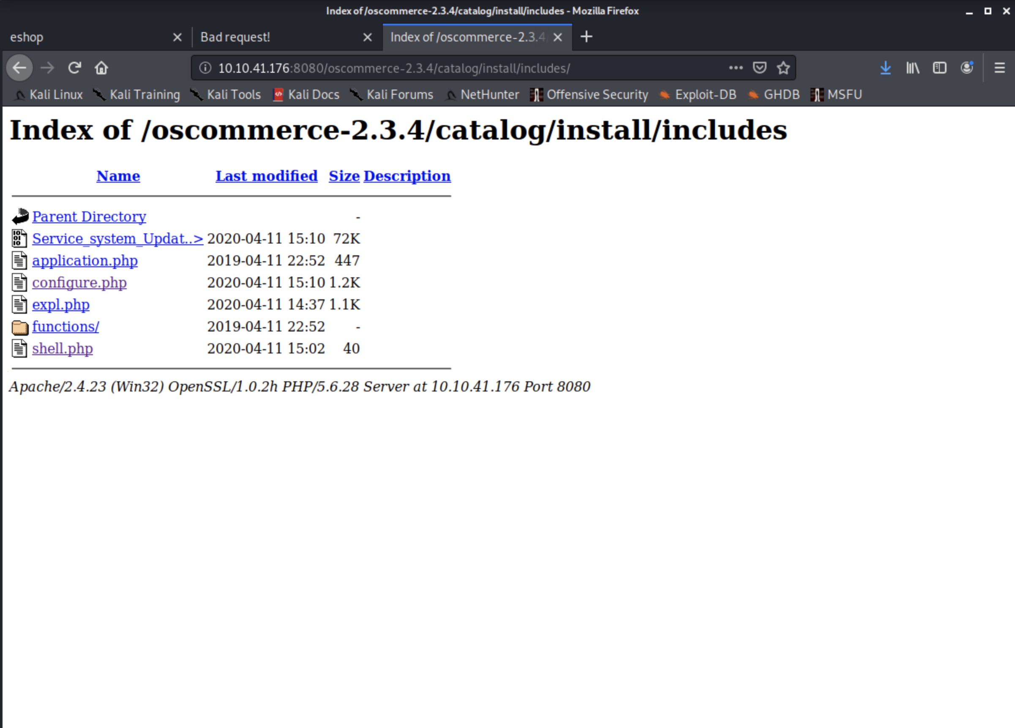Viewport: 1015px width, 728px height.
Task: Open Exploit-DB bookmark in toolbar
Action: tap(705, 95)
